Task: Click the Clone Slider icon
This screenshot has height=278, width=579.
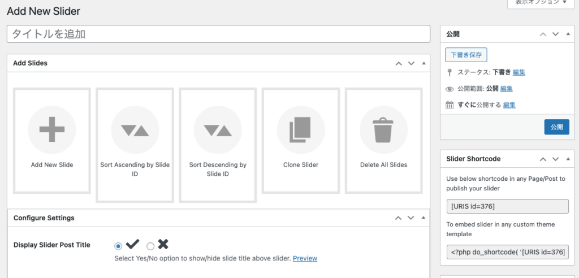Action: [x=300, y=130]
